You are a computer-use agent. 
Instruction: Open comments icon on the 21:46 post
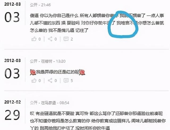[66, 39]
